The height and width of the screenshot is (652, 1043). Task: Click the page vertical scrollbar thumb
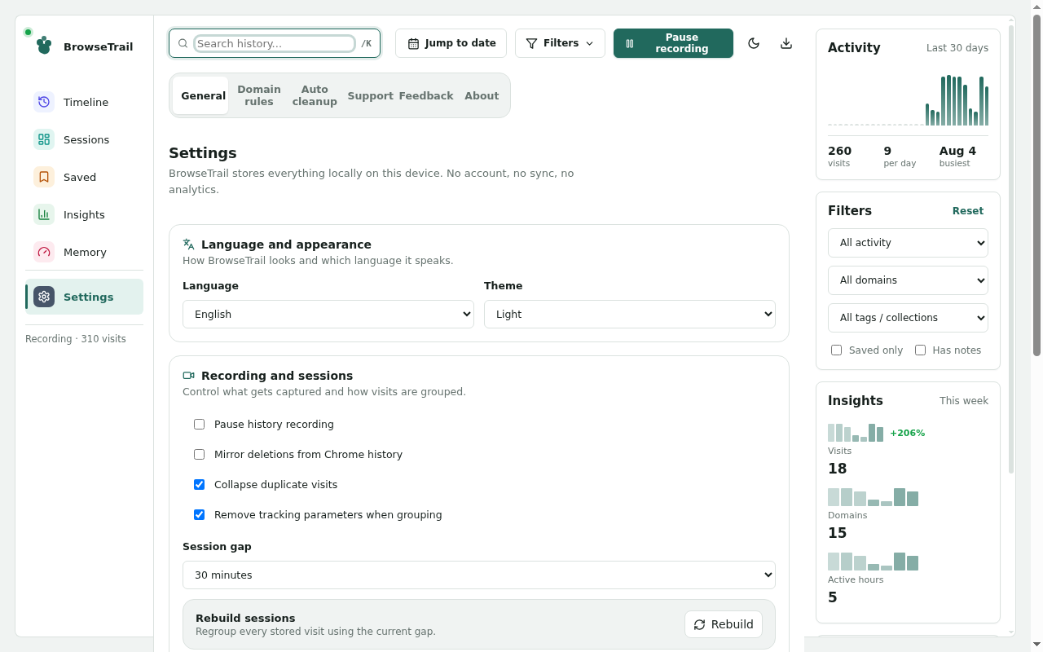1036,186
